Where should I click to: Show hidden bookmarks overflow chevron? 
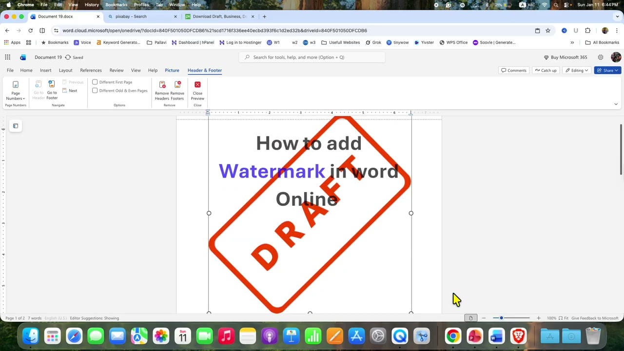pos(572,42)
